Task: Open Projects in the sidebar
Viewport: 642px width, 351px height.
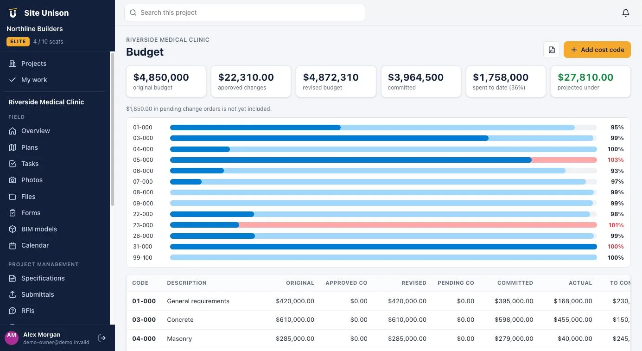Action: 56,64
